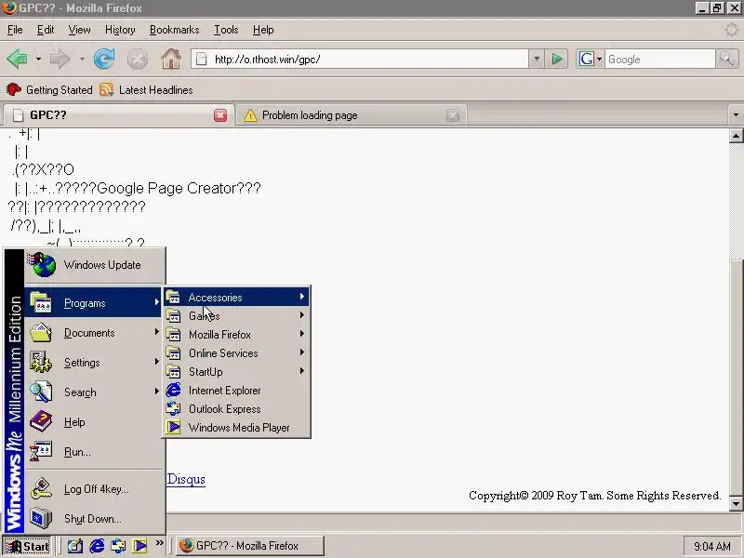Open the address bar URL history dropdown
This screenshot has width=744, height=558.
click(x=537, y=60)
